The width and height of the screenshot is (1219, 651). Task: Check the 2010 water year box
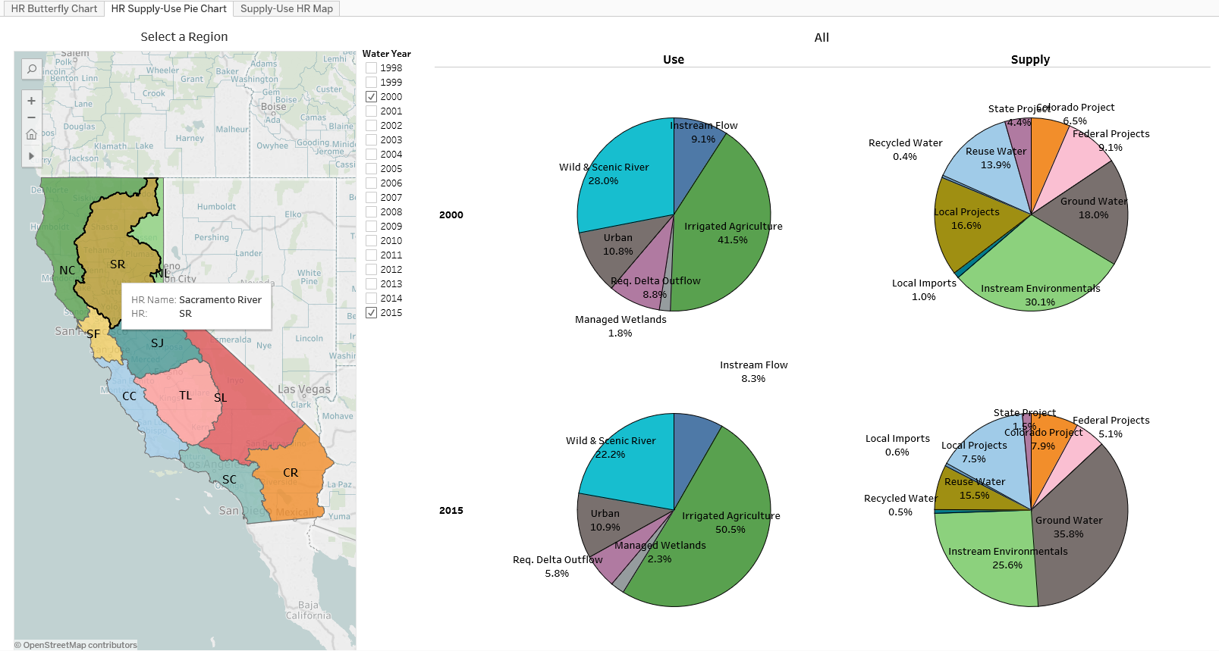[372, 241]
